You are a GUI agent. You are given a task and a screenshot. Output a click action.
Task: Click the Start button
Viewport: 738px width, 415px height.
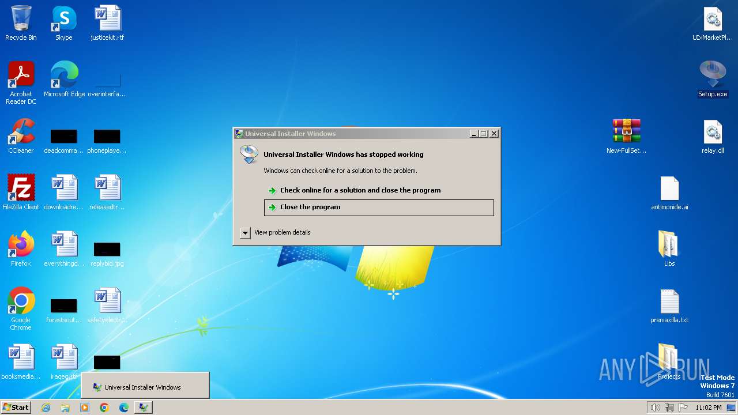[x=16, y=407]
